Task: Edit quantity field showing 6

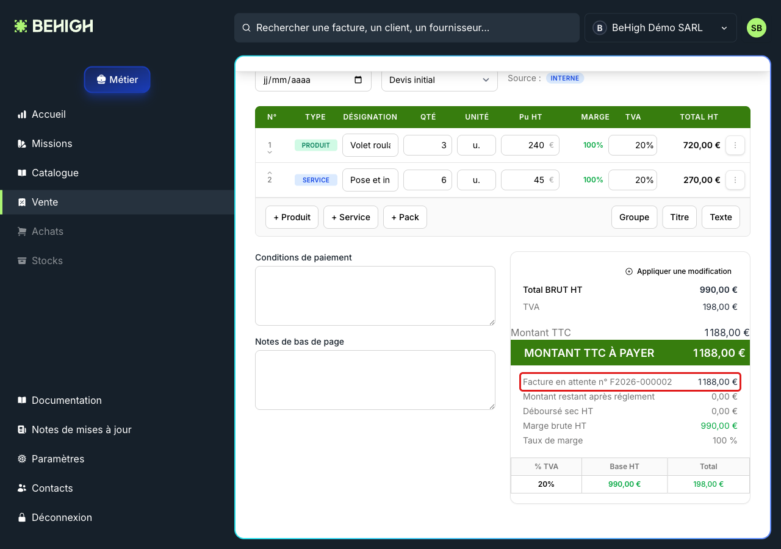Action: [428, 180]
